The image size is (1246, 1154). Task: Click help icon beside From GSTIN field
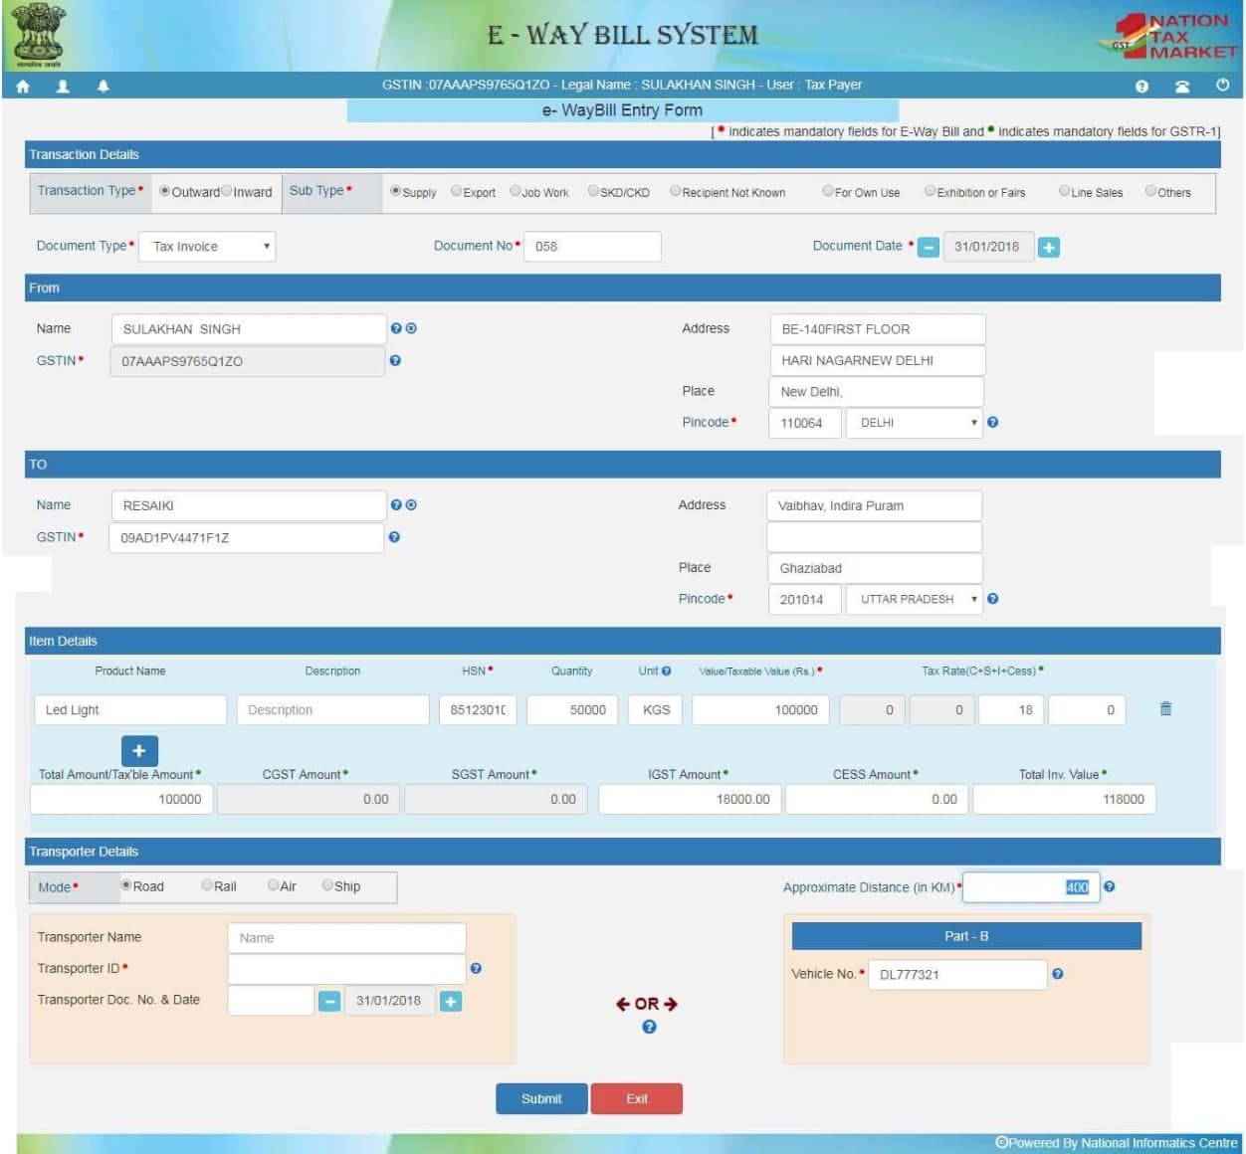pos(395,360)
